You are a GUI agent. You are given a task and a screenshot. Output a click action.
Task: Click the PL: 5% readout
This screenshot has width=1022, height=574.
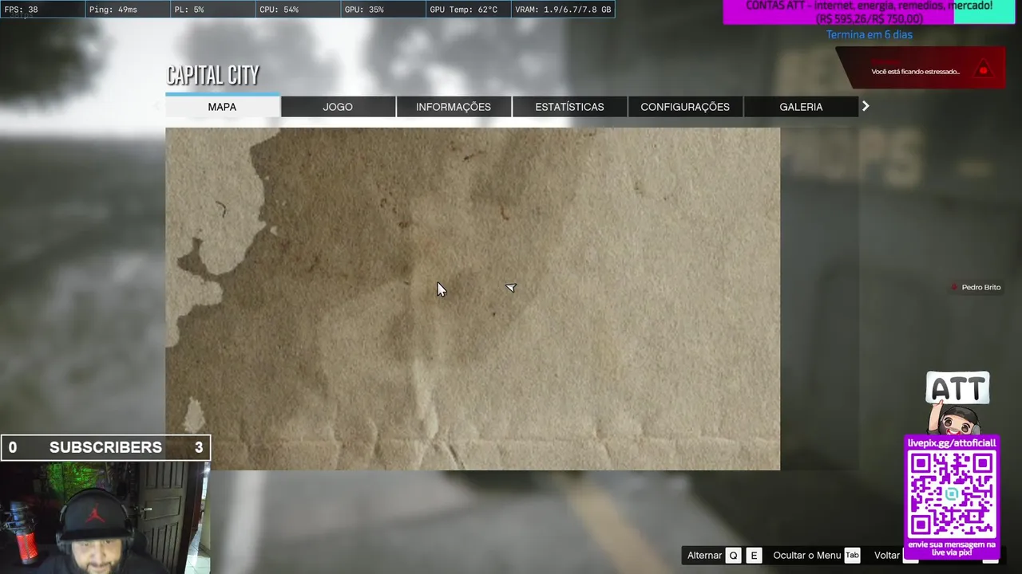[x=212, y=10]
